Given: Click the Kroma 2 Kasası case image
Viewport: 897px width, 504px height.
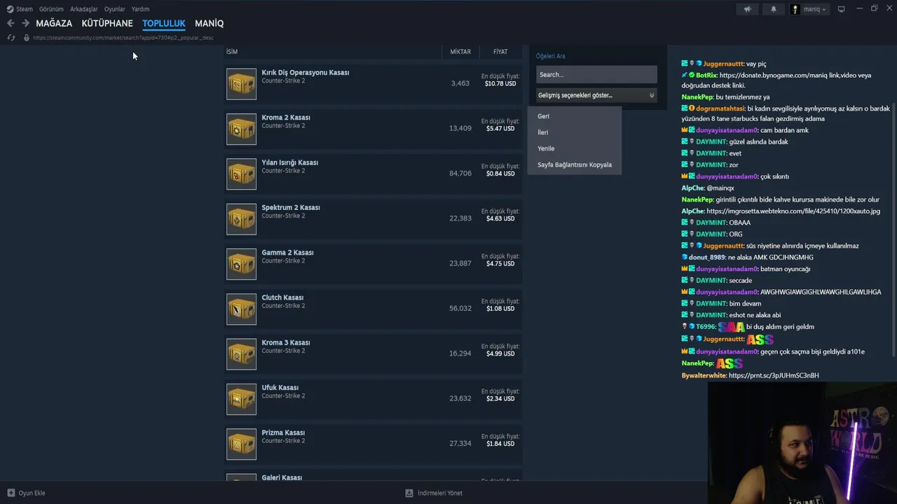Looking at the screenshot, I should (241, 129).
